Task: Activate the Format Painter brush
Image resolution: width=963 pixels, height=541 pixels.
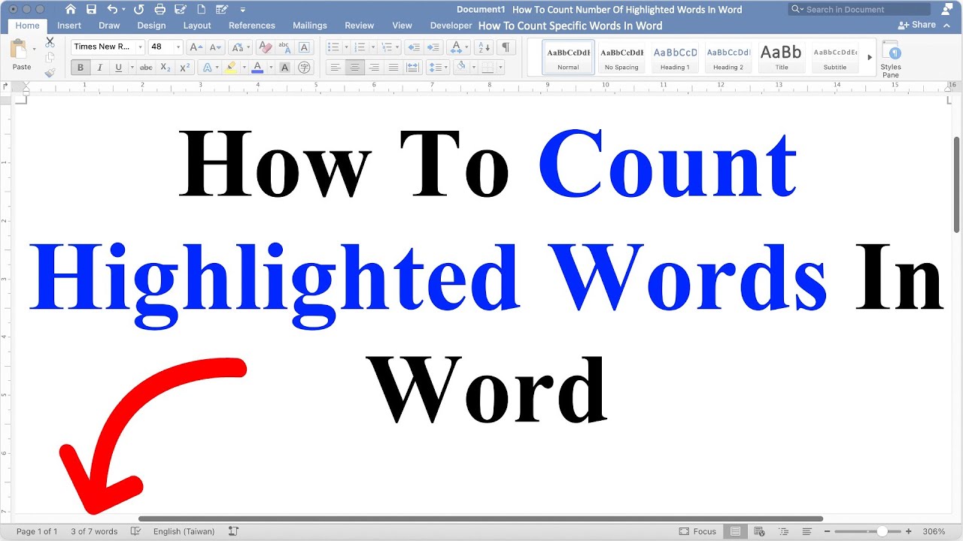Action: (50, 73)
